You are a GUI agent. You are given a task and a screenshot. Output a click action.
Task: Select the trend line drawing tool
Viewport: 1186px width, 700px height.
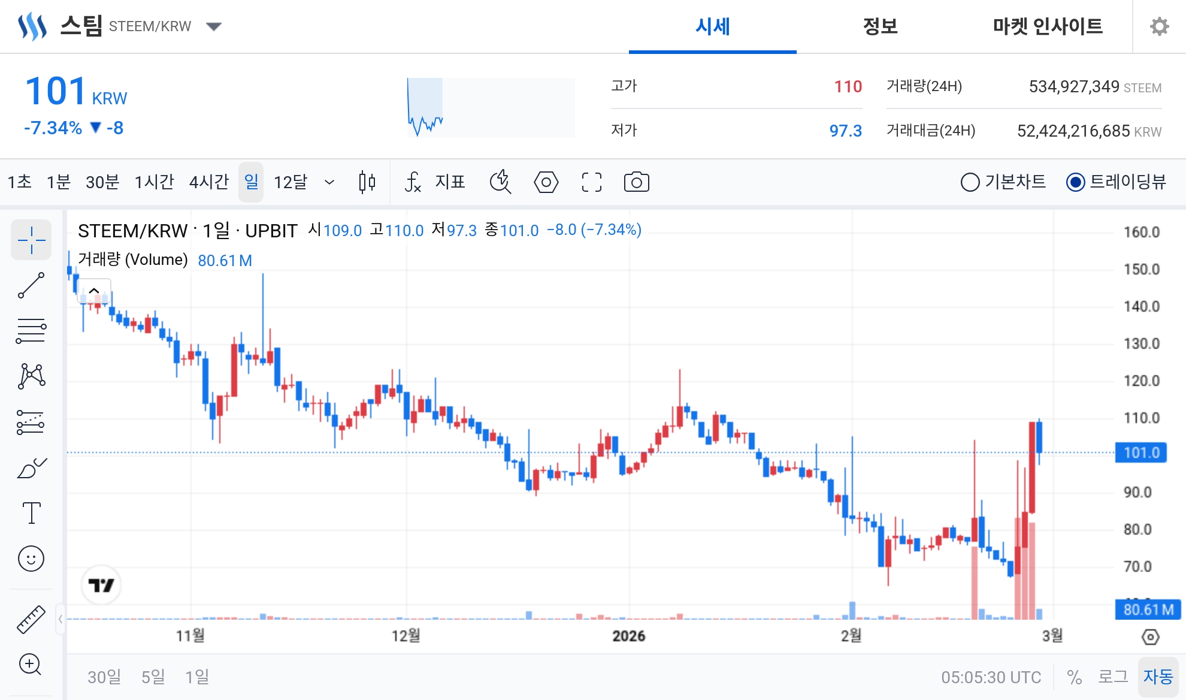(31, 285)
